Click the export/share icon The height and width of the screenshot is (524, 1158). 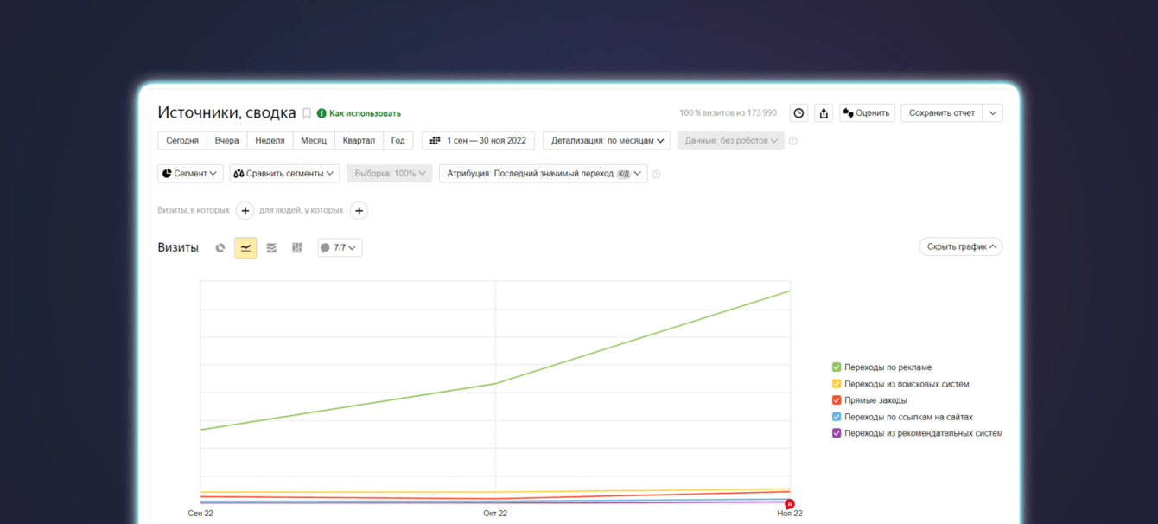coord(824,113)
